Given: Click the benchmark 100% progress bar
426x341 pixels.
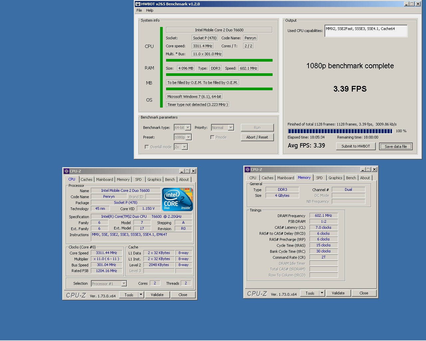Looking at the screenshot, I should [340, 131].
